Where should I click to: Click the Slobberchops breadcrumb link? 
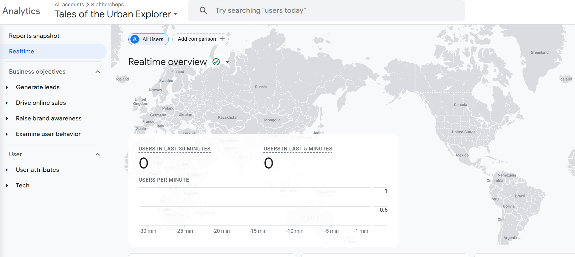pyautogui.click(x=107, y=5)
